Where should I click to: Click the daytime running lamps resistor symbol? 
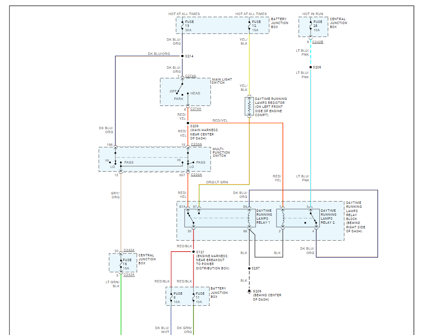[x=249, y=106]
